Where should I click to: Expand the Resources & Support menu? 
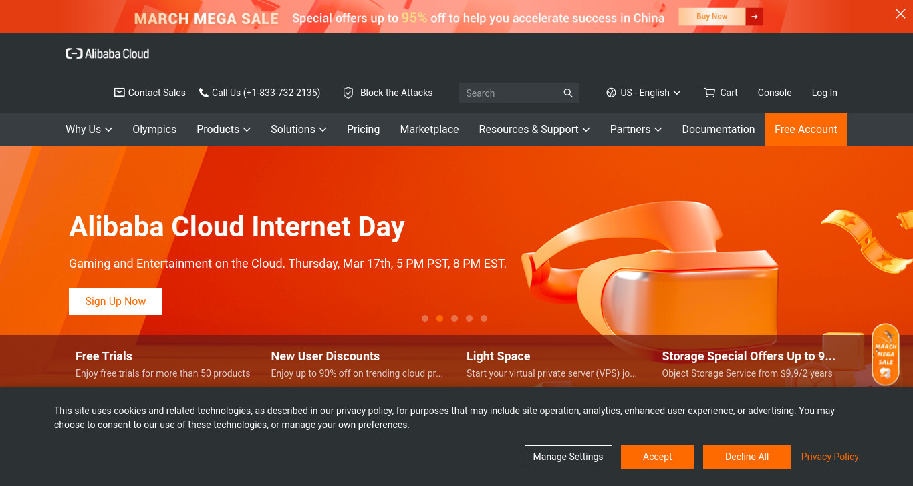[534, 130]
